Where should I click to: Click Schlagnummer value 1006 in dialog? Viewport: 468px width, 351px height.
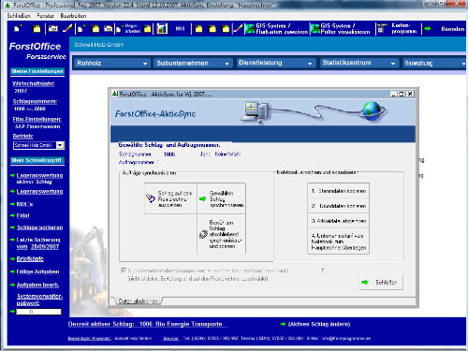(169, 154)
